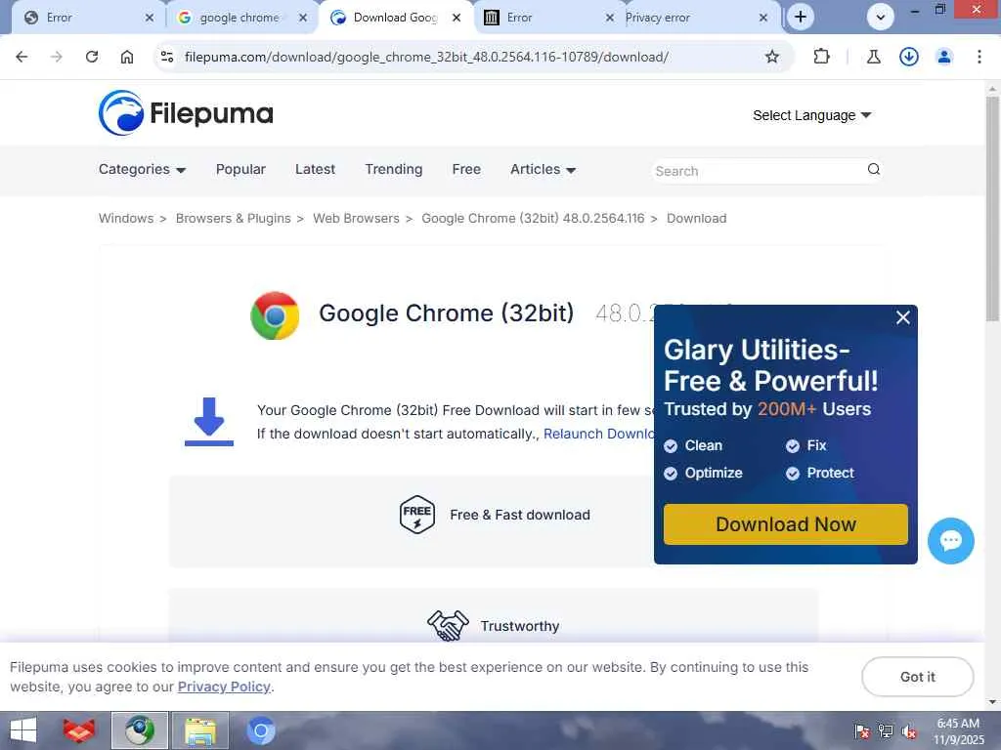Click the Browsers & Plugins breadcrumb
Viewport: 1001px width, 750px height.
tap(233, 218)
